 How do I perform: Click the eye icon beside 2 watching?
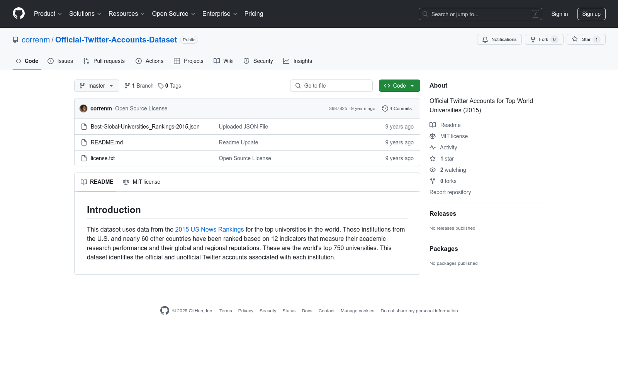(x=433, y=170)
